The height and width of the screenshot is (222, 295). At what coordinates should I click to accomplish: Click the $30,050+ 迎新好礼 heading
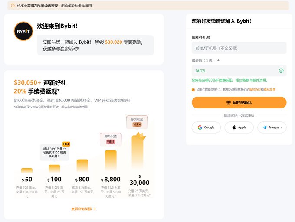point(40,82)
